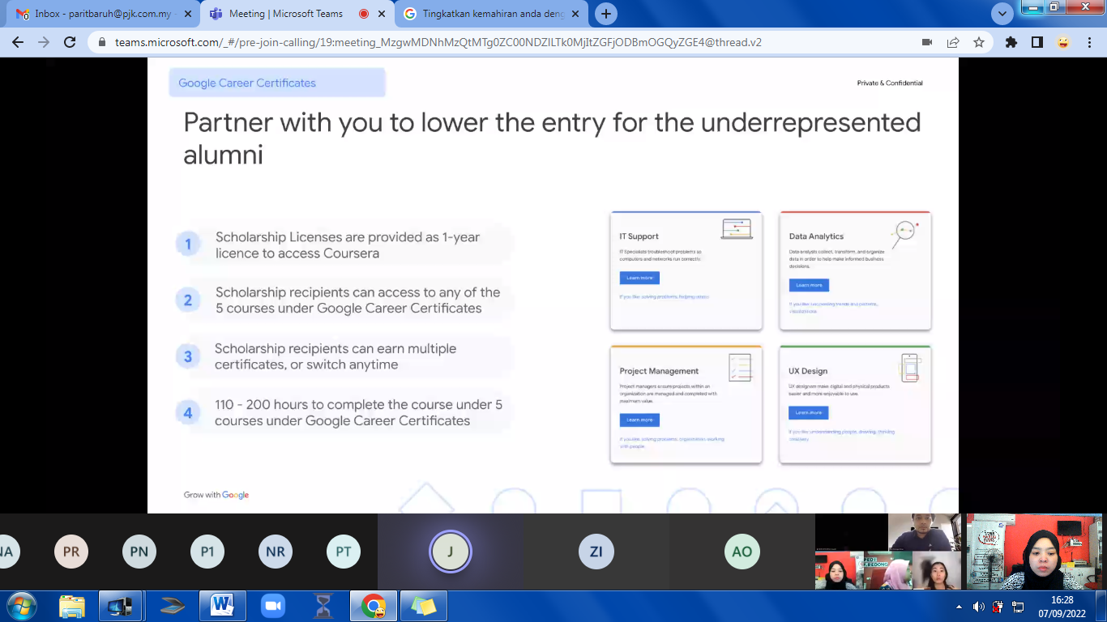Click the Project Management card title
Viewport: 1107px width, 622px height.
point(659,371)
